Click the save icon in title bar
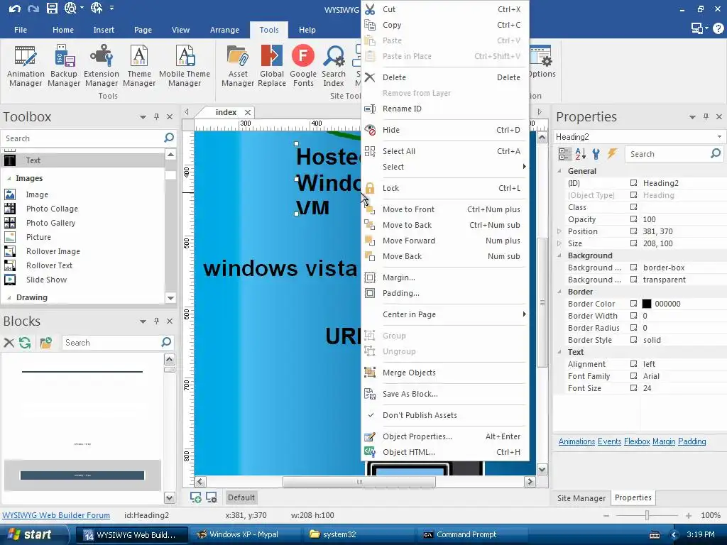The height and width of the screenshot is (545, 727). pyautogui.click(x=52, y=9)
